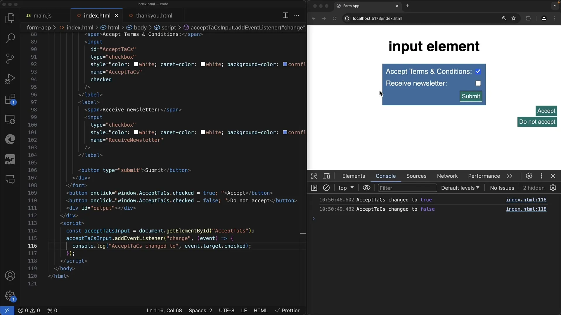This screenshot has height=315, width=561.
Task: Click the more tools chevron in DevTools
Action: click(509, 176)
